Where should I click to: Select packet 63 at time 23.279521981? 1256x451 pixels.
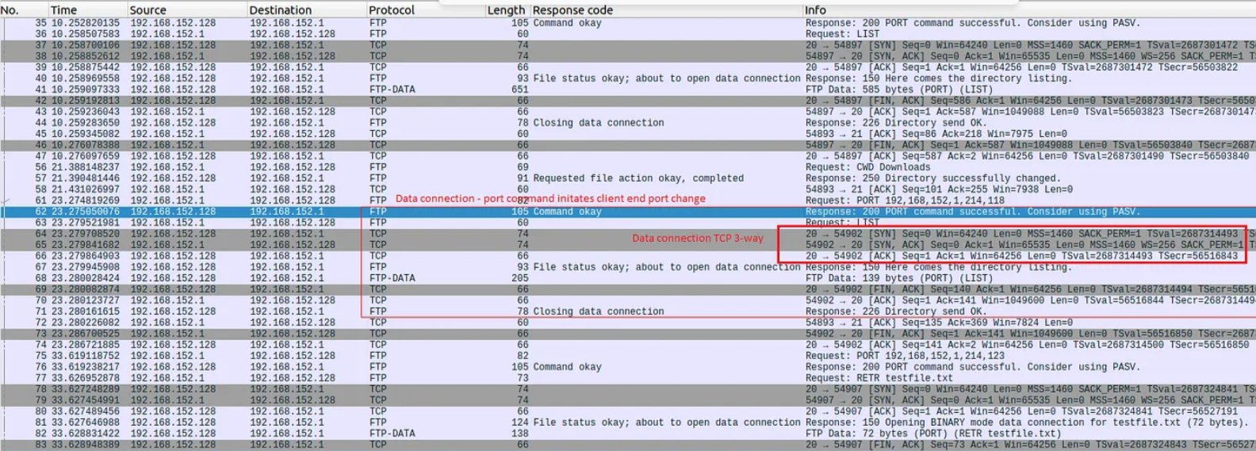pos(628,223)
